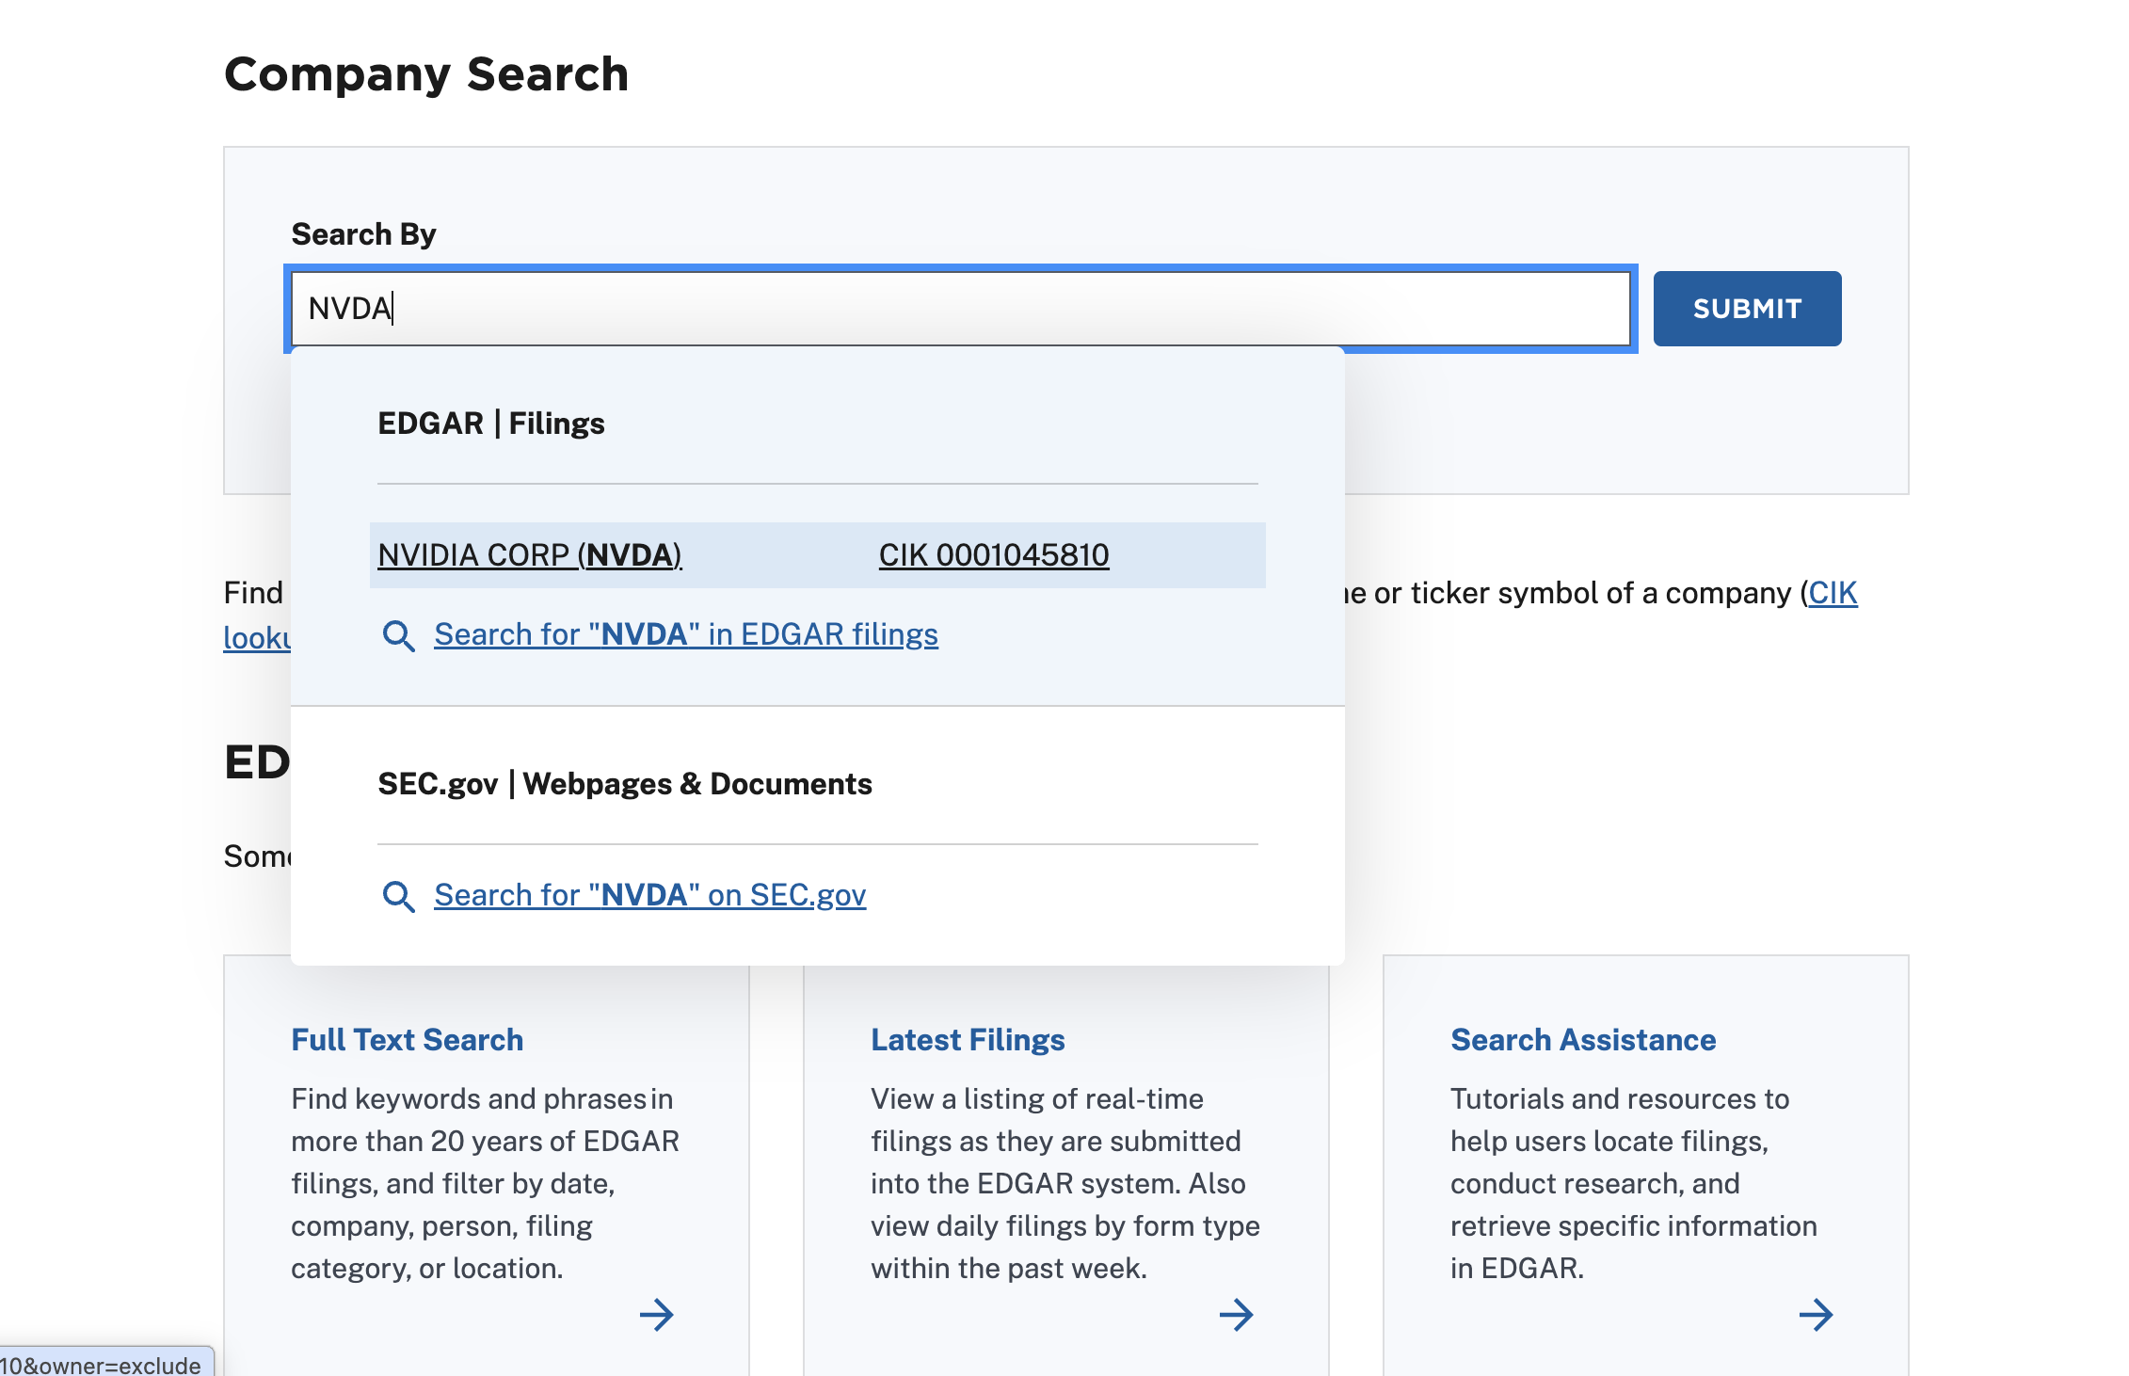This screenshot has height=1376, width=2129.
Task: Click magnifier icon beside EDGAR filings search
Action: [x=398, y=636]
